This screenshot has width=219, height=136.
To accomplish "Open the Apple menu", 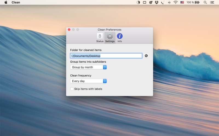I will tap(6, 2).
